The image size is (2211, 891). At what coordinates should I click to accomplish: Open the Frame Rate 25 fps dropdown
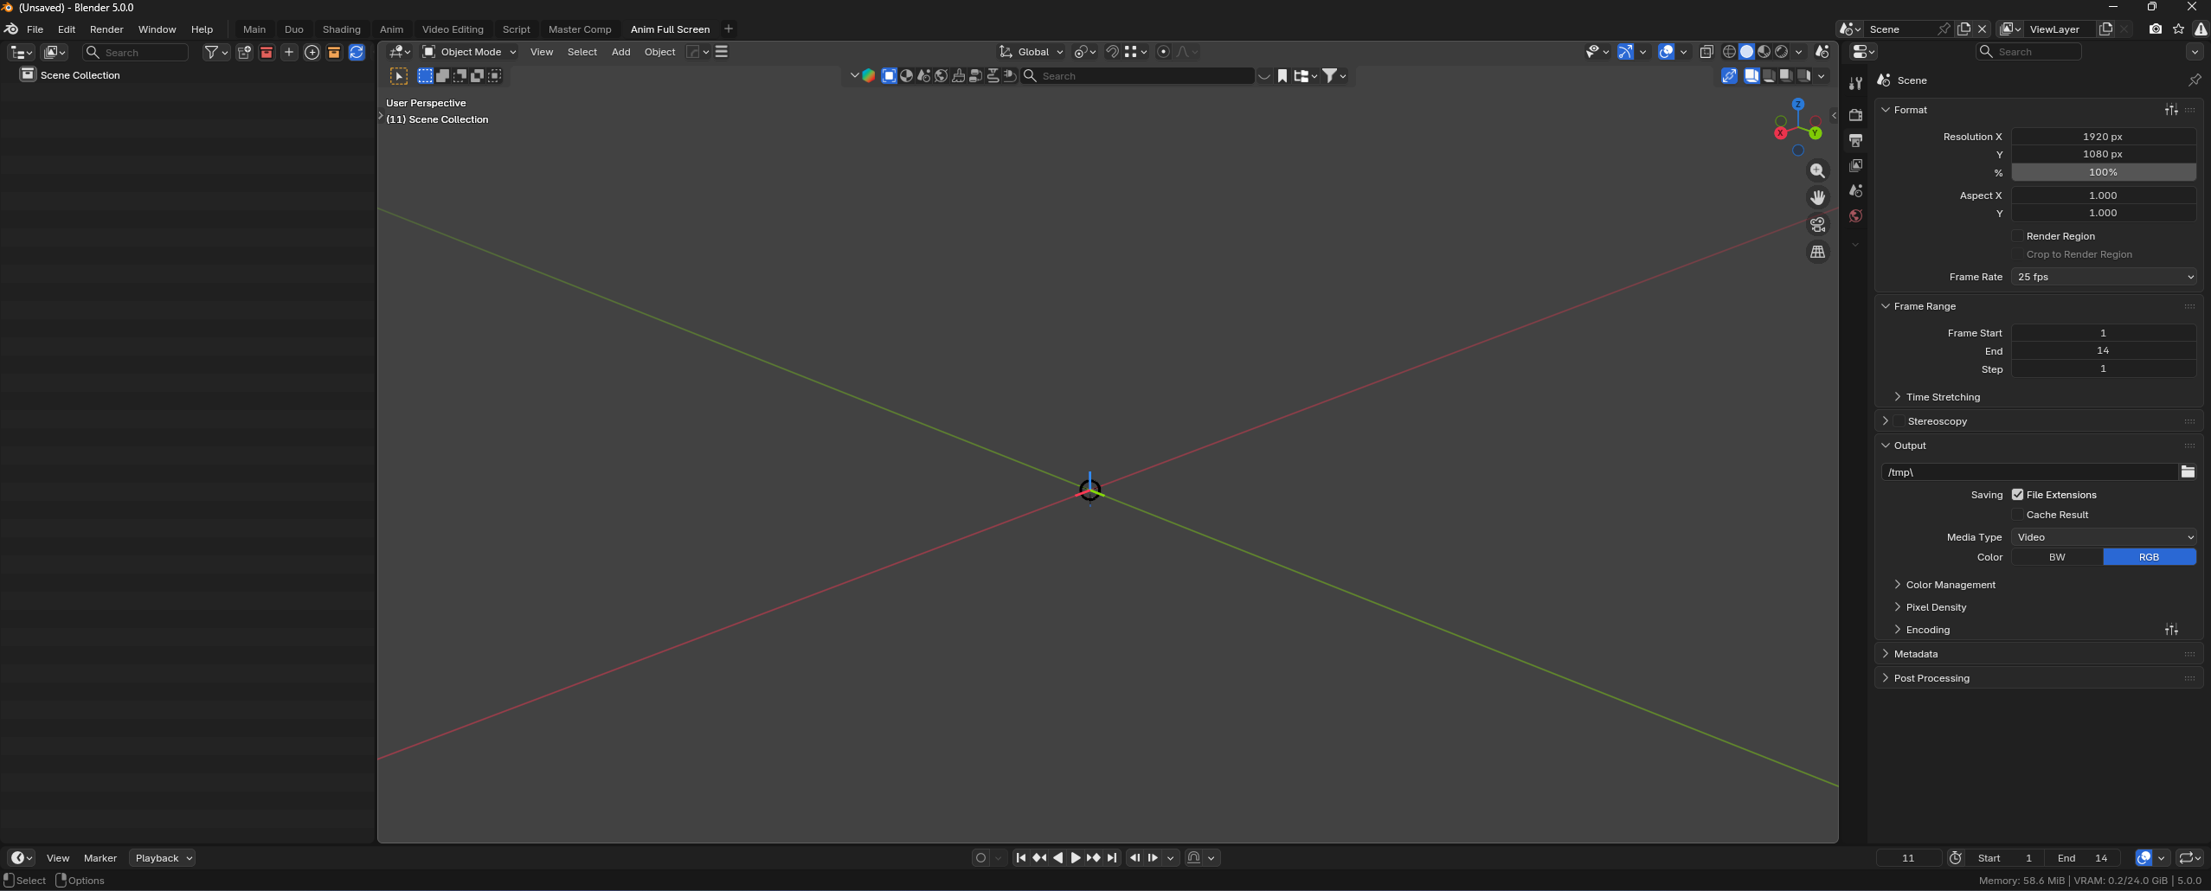[x=2104, y=277]
